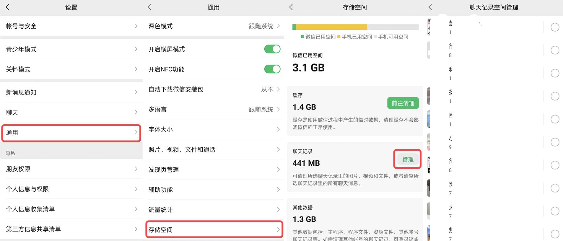Disable the 开启横屏模式 switch
Image resolution: width=563 pixels, height=241 pixels.
[x=272, y=49]
